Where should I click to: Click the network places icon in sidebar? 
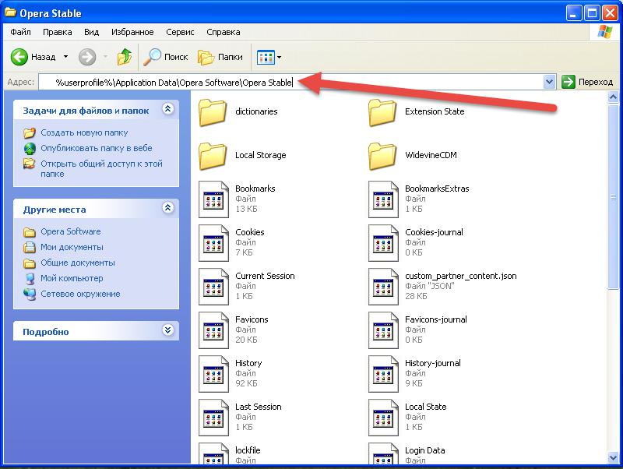pos(30,294)
